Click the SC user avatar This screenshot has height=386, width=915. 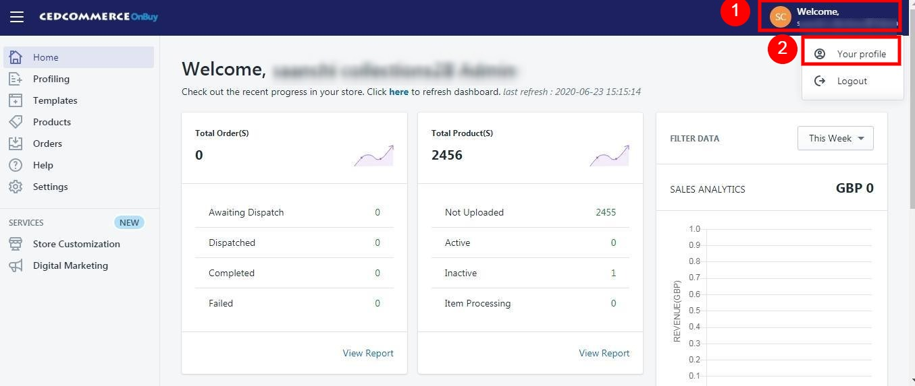[x=781, y=17]
